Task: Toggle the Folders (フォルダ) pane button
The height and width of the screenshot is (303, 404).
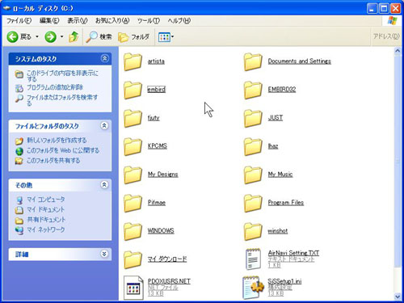Action: [x=133, y=37]
